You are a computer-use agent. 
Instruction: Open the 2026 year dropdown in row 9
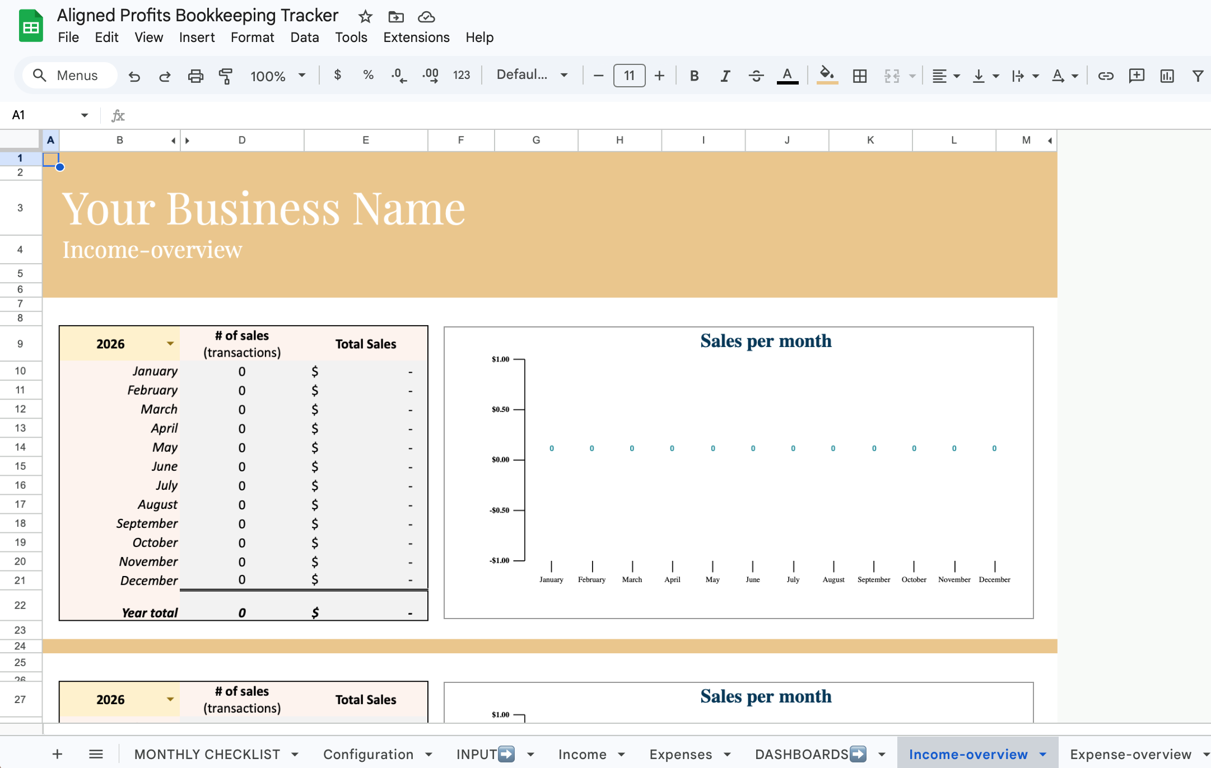(170, 344)
